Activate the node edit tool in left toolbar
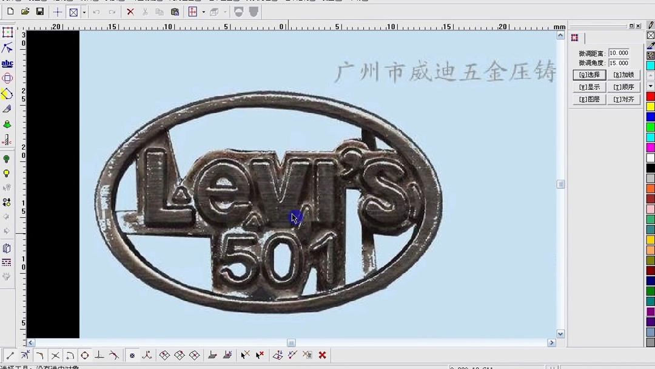This screenshot has height=369, width=655. (x=7, y=48)
